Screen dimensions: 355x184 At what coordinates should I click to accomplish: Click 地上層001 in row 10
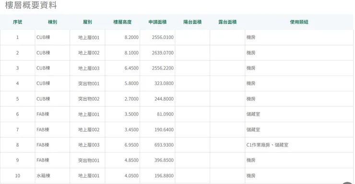(x=89, y=176)
